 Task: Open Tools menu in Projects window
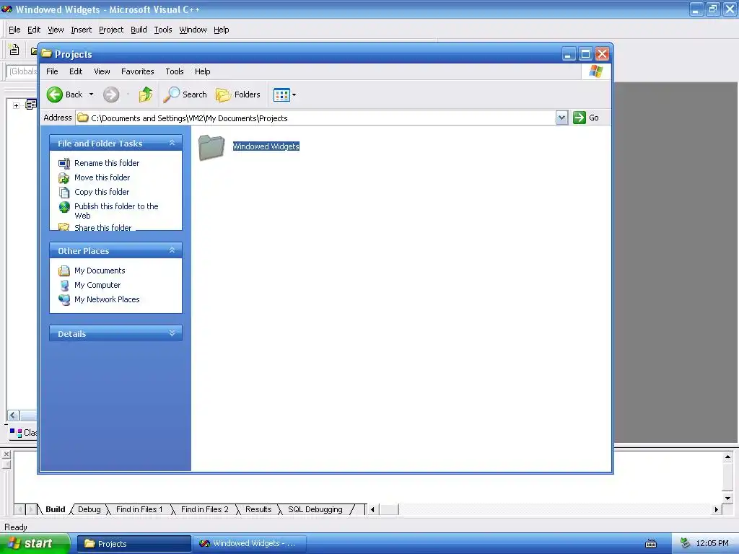point(175,71)
